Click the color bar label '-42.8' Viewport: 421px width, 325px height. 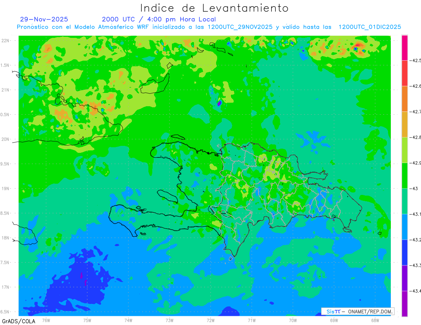(416, 137)
